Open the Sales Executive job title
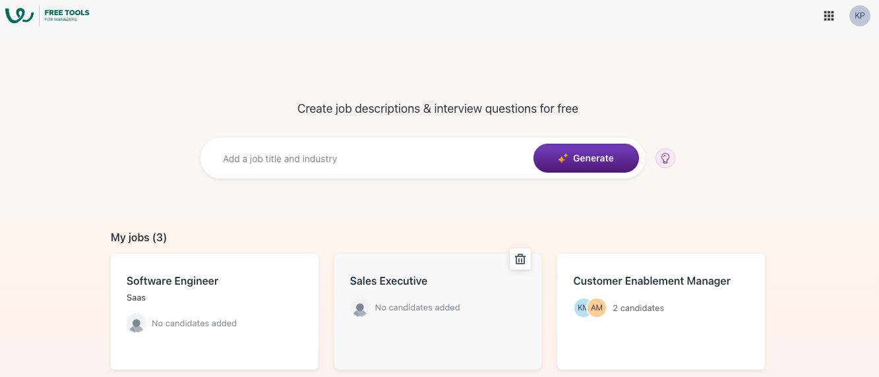This screenshot has width=879, height=377. click(388, 281)
